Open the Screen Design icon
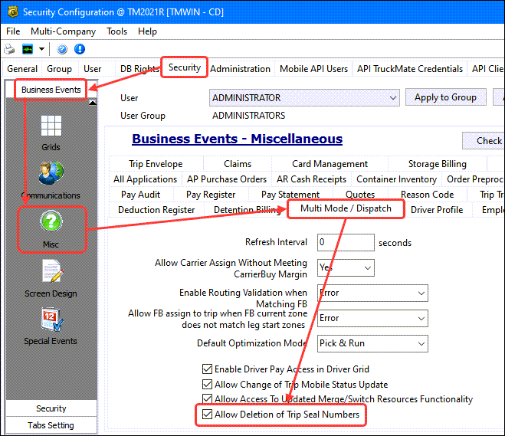Viewport: 505px width, 436px height. pos(51,273)
